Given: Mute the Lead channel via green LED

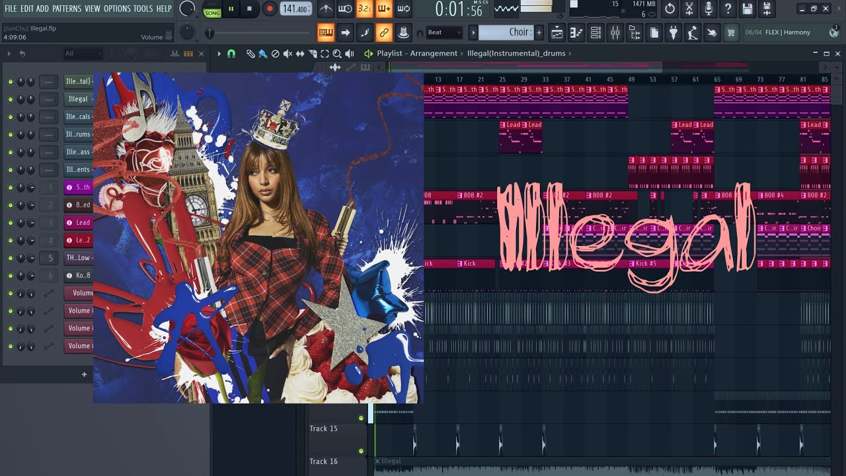Looking at the screenshot, I should pos(10,223).
